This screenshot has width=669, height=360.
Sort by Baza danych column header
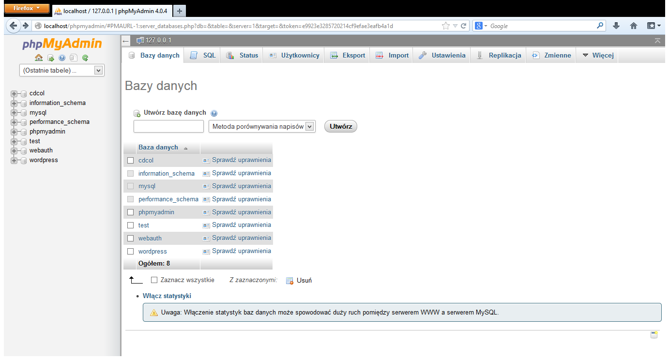[158, 148]
